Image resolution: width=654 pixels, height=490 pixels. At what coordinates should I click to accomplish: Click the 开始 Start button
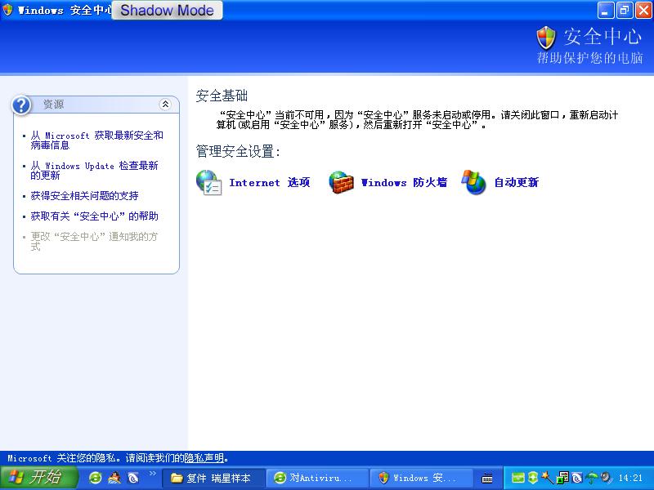click(x=38, y=478)
